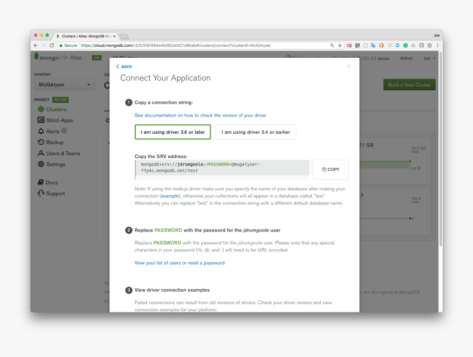
Task: Open Users & Teams section
Action: click(63, 153)
